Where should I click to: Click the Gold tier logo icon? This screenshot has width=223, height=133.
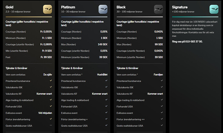[x=48, y=8]
